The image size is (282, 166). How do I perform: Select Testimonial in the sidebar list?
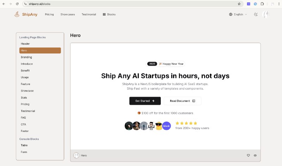click(x=40, y=111)
